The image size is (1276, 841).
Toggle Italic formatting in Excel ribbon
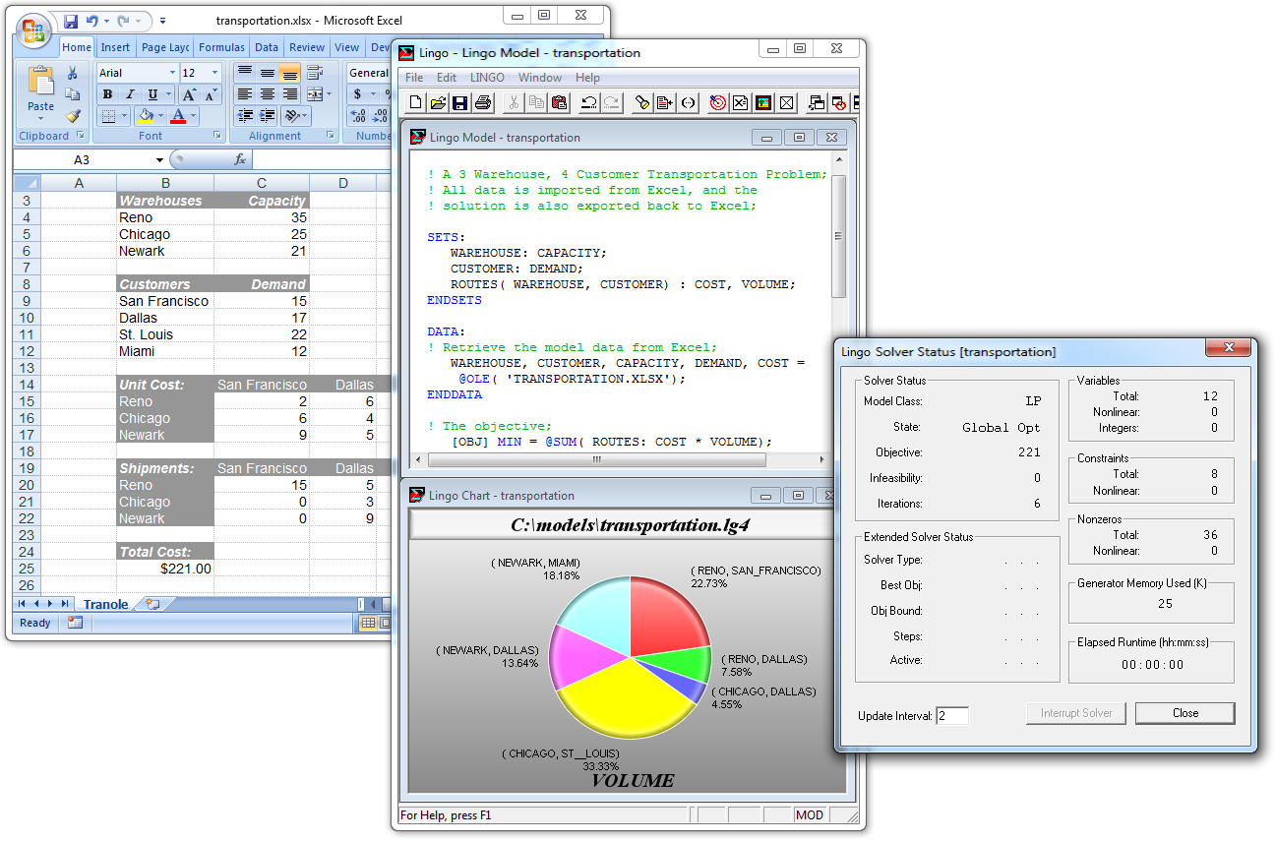[x=130, y=94]
